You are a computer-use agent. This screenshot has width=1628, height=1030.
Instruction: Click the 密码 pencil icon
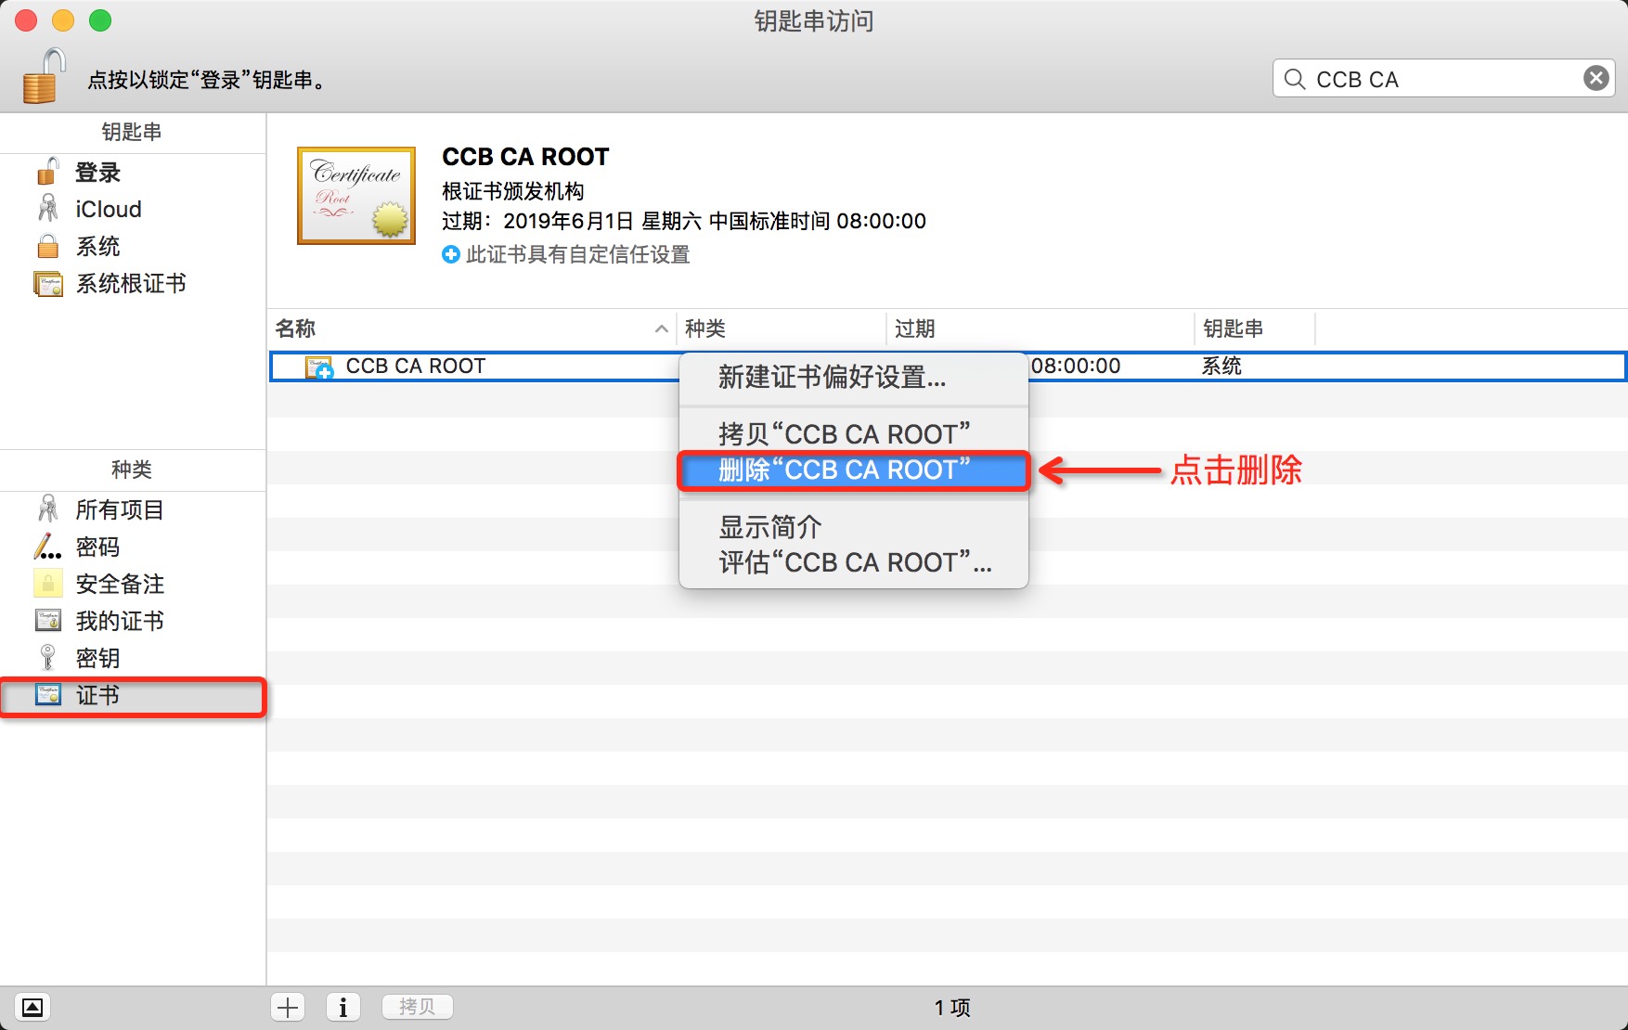47,547
